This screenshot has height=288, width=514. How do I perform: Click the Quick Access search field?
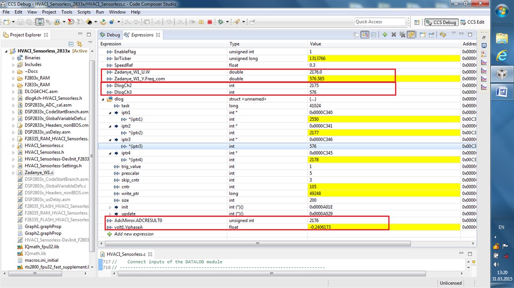point(380,22)
